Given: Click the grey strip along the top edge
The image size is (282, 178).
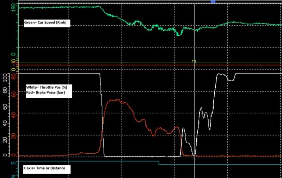Looking at the screenshot, I should pos(106,2).
